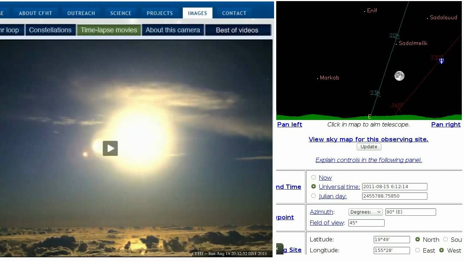Click the Enif star label
Image resolution: width=464 pixels, height=261 pixels.
coord(372,11)
